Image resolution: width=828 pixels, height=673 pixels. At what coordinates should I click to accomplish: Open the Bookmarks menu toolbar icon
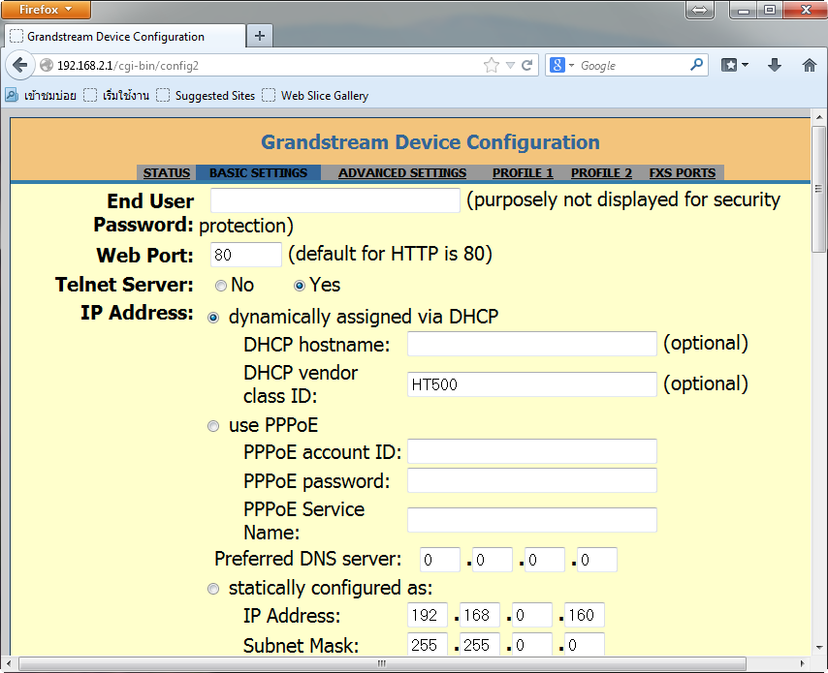point(735,65)
